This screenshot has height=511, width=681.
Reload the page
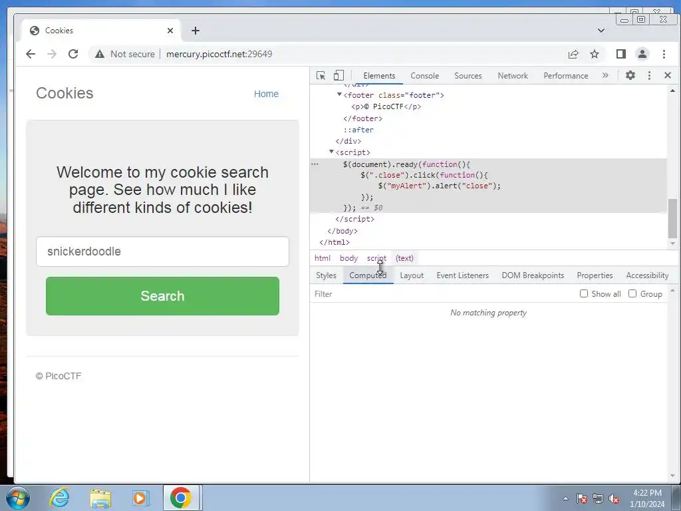point(73,54)
